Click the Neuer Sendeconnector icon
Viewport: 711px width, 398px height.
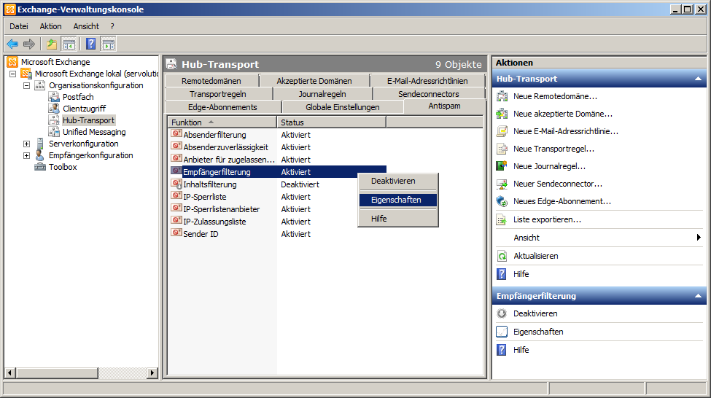(x=502, y=184)
